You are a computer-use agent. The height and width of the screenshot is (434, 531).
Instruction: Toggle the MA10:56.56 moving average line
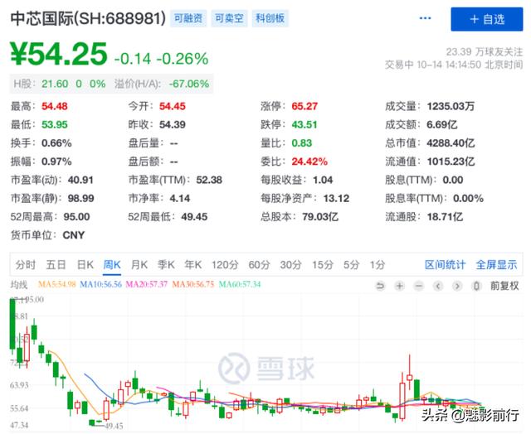(x=100, y=284)
